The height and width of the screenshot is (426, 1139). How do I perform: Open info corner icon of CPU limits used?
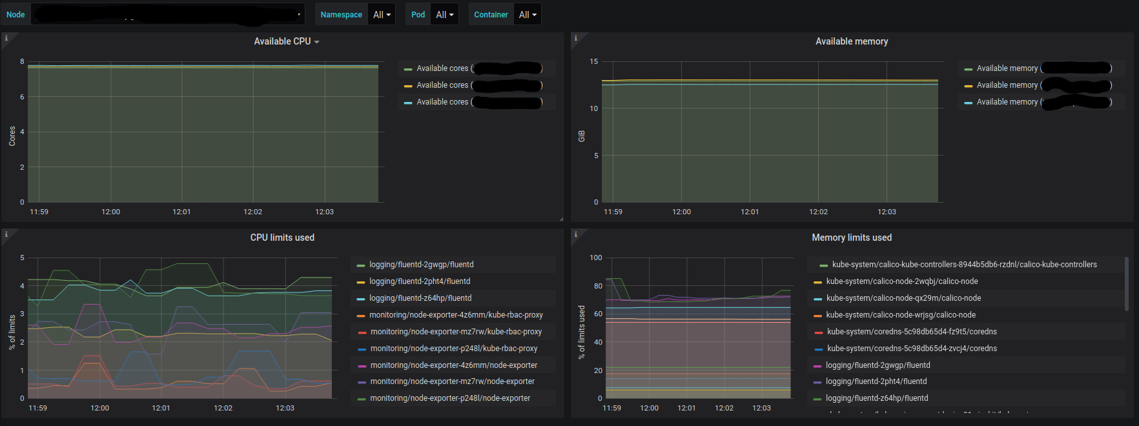coord(6,234)
